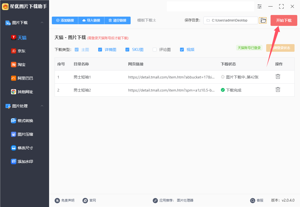Toggle fullscreen maximize icon
The image size is (300, 207).
[x=281, y=7]
